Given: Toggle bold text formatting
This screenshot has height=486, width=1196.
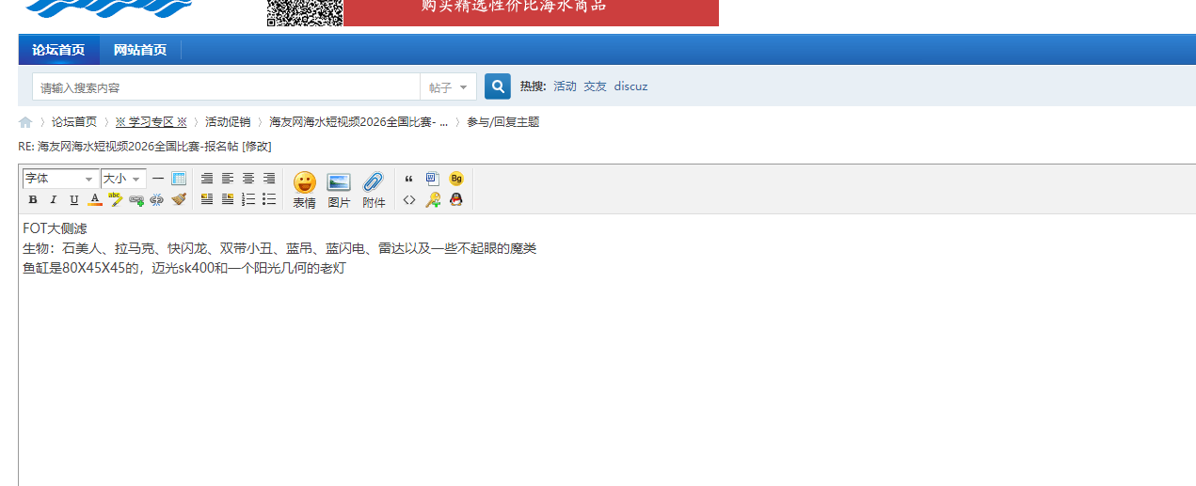Looking at the screenshot, I should click(x=33, y=199).
